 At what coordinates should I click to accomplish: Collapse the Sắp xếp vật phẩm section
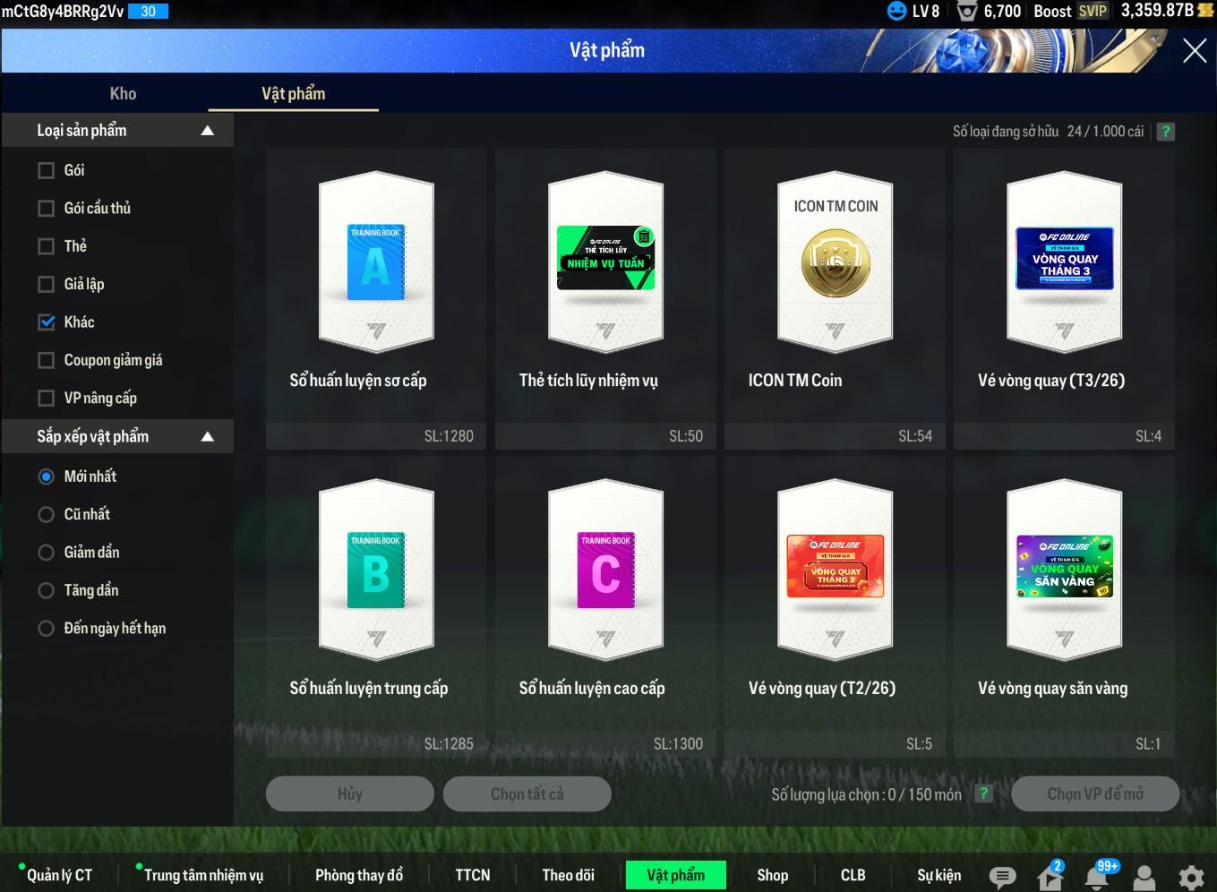(x=207, y=437)
